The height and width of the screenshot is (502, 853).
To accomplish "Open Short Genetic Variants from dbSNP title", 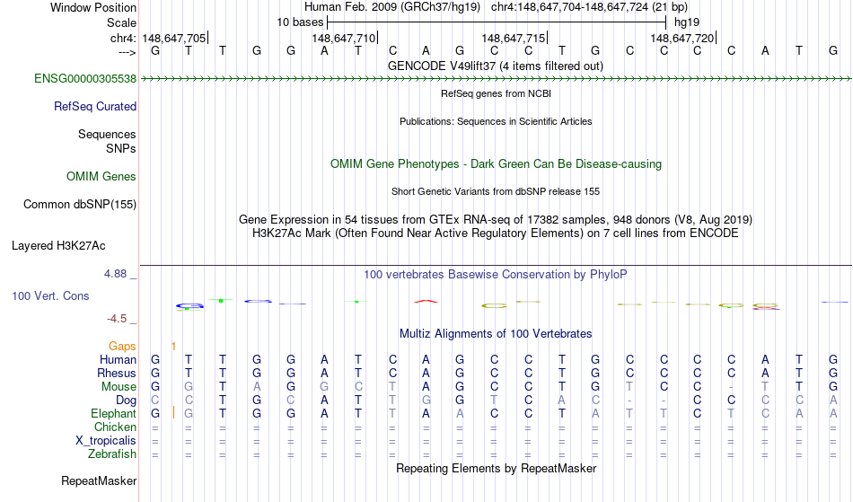I will 496,191.
